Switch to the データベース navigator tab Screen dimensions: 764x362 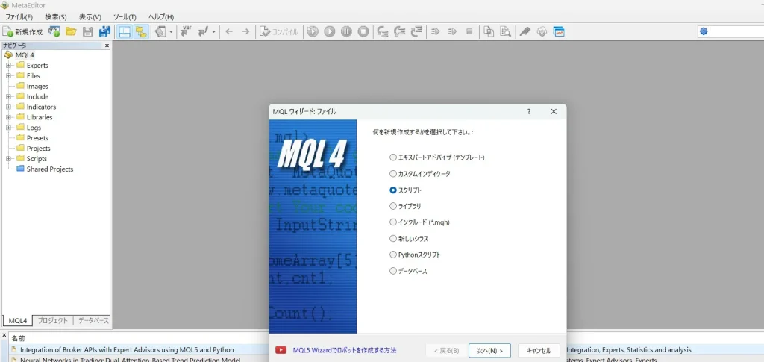coord(93,321)
